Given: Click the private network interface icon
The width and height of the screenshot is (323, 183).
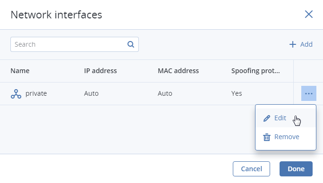Looking at the screenshot, I should coord(16,94).
